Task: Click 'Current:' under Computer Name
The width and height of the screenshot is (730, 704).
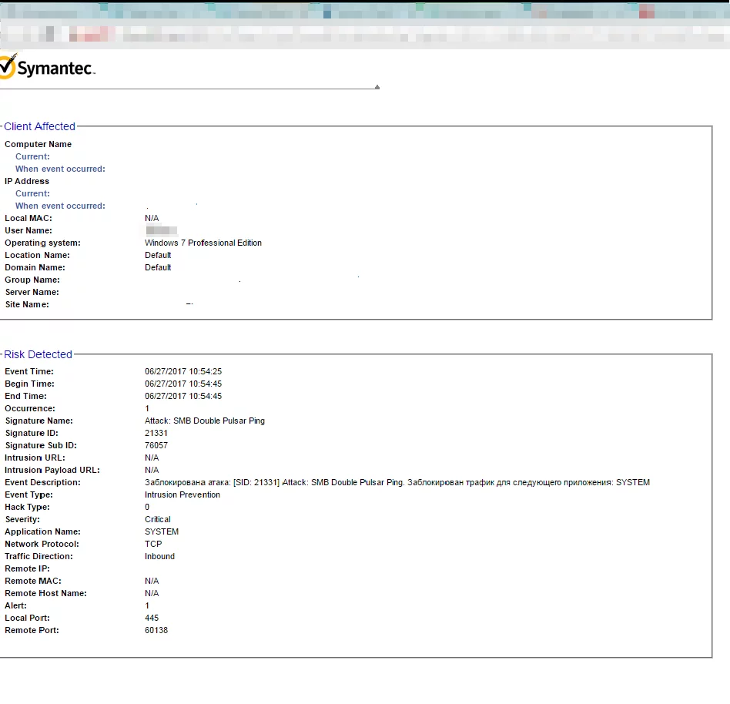Action: (32, 156)
